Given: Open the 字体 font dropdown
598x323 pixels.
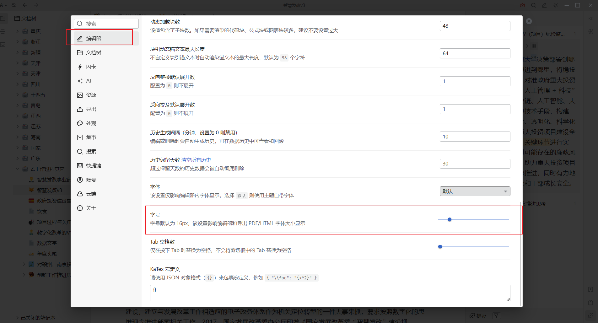Looking at the screenshot, I should 475,191.
